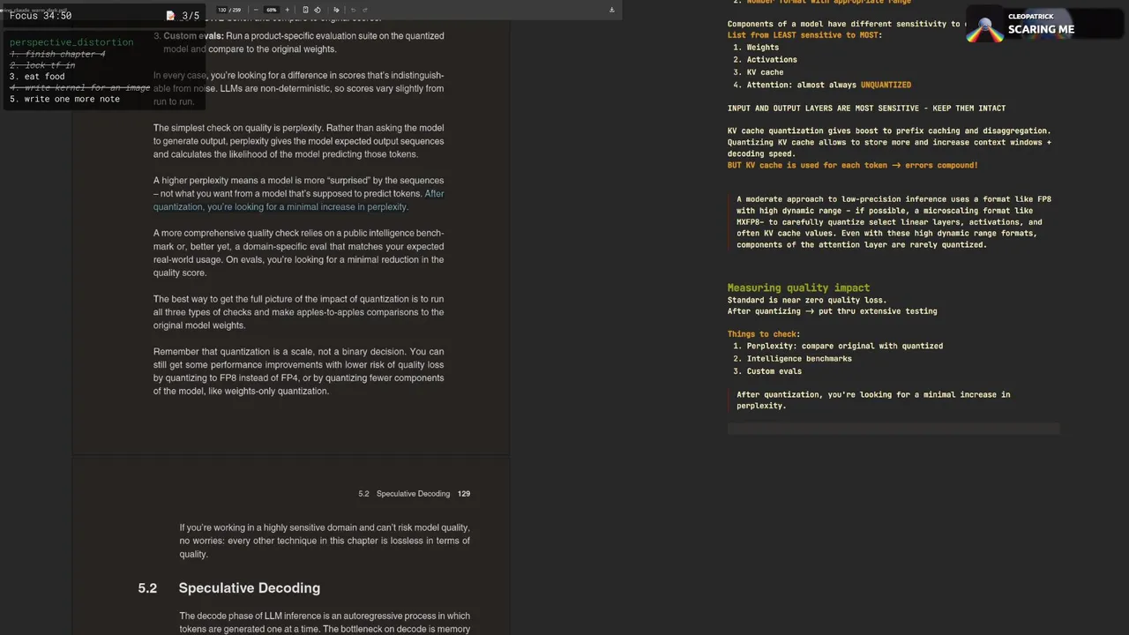The height and width of the screenshot is (635, 1129).
Task: Click the '5.2 Speculative Decoding' section heading in PDF
Action: tap(228, 588)
